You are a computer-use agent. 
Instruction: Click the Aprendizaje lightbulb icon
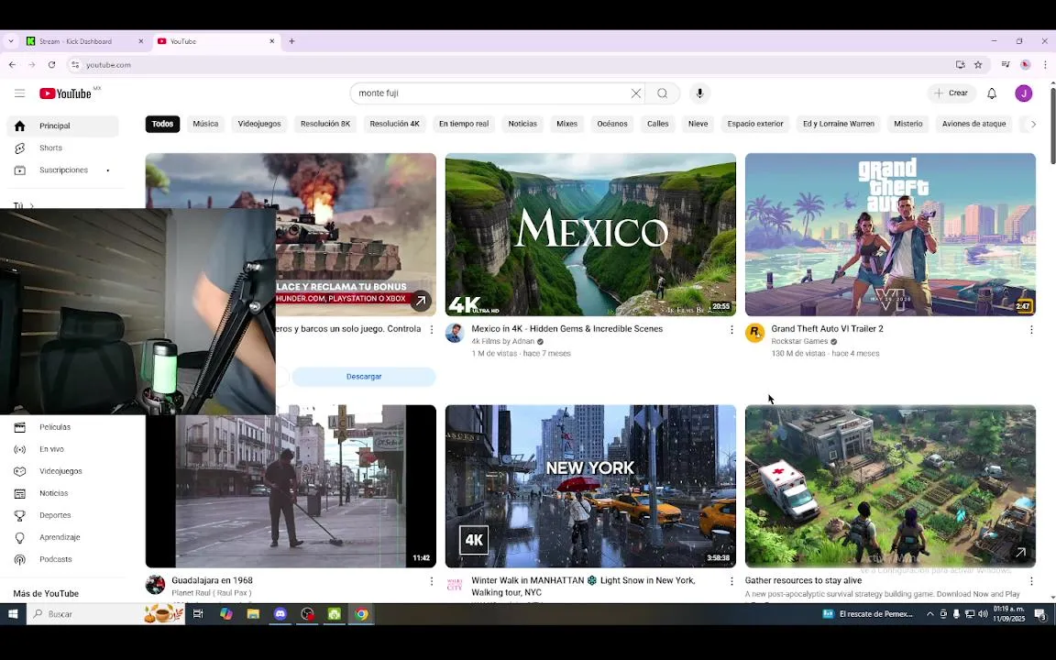click(19, 537)
